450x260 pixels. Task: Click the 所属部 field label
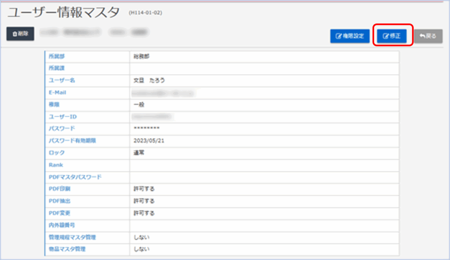[x=56, y=57]
